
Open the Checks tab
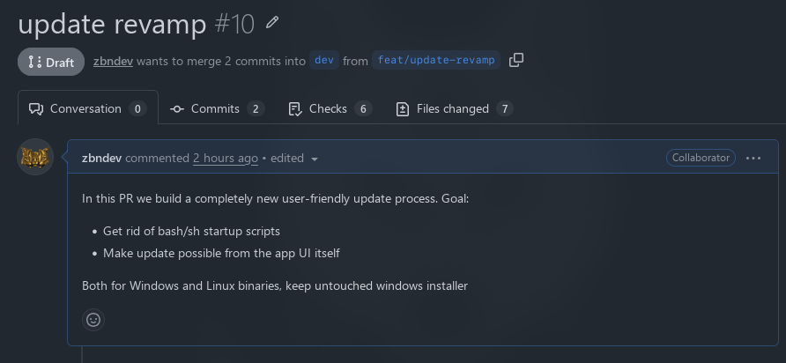point(330,108)
